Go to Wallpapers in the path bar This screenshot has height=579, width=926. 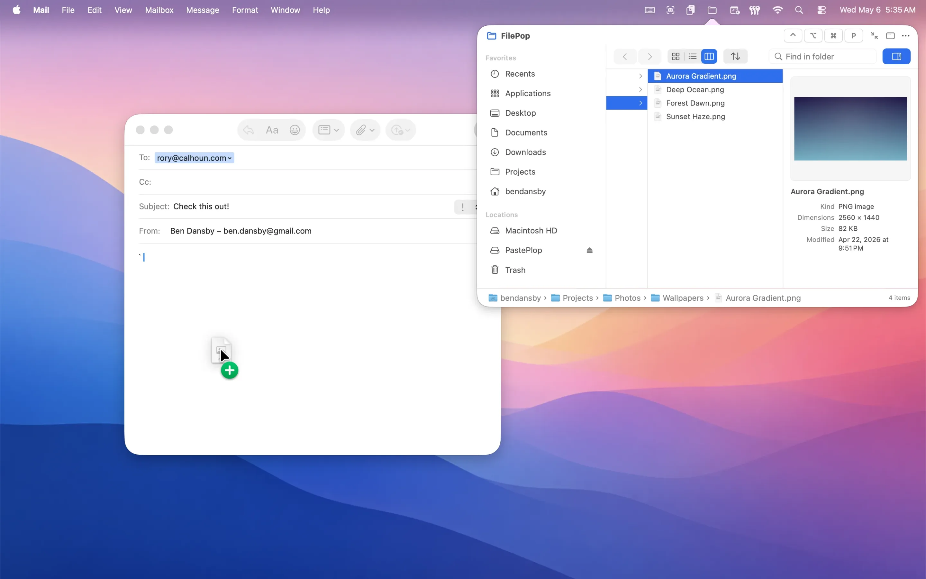(677, 298)
